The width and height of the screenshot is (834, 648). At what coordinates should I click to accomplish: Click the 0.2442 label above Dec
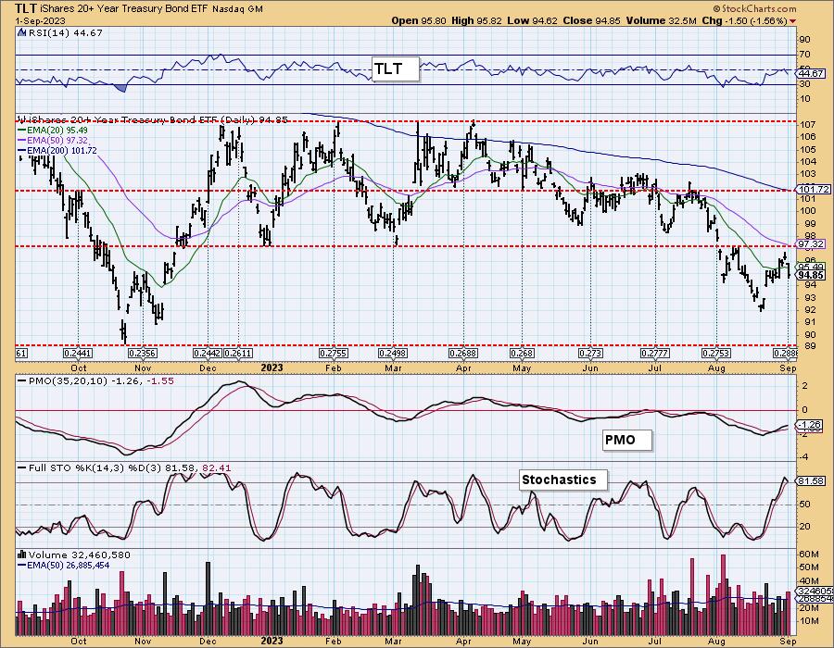(x=208, y=354)
